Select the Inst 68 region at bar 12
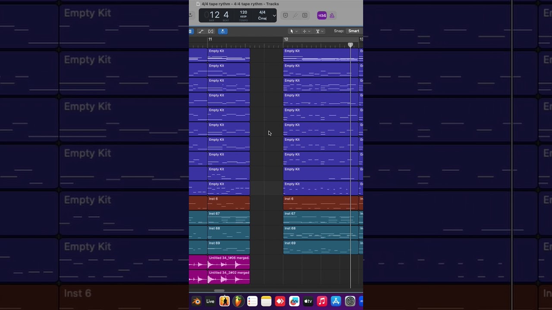The width and height of the screenshot is (552, 310). click(x=320, y=232)
